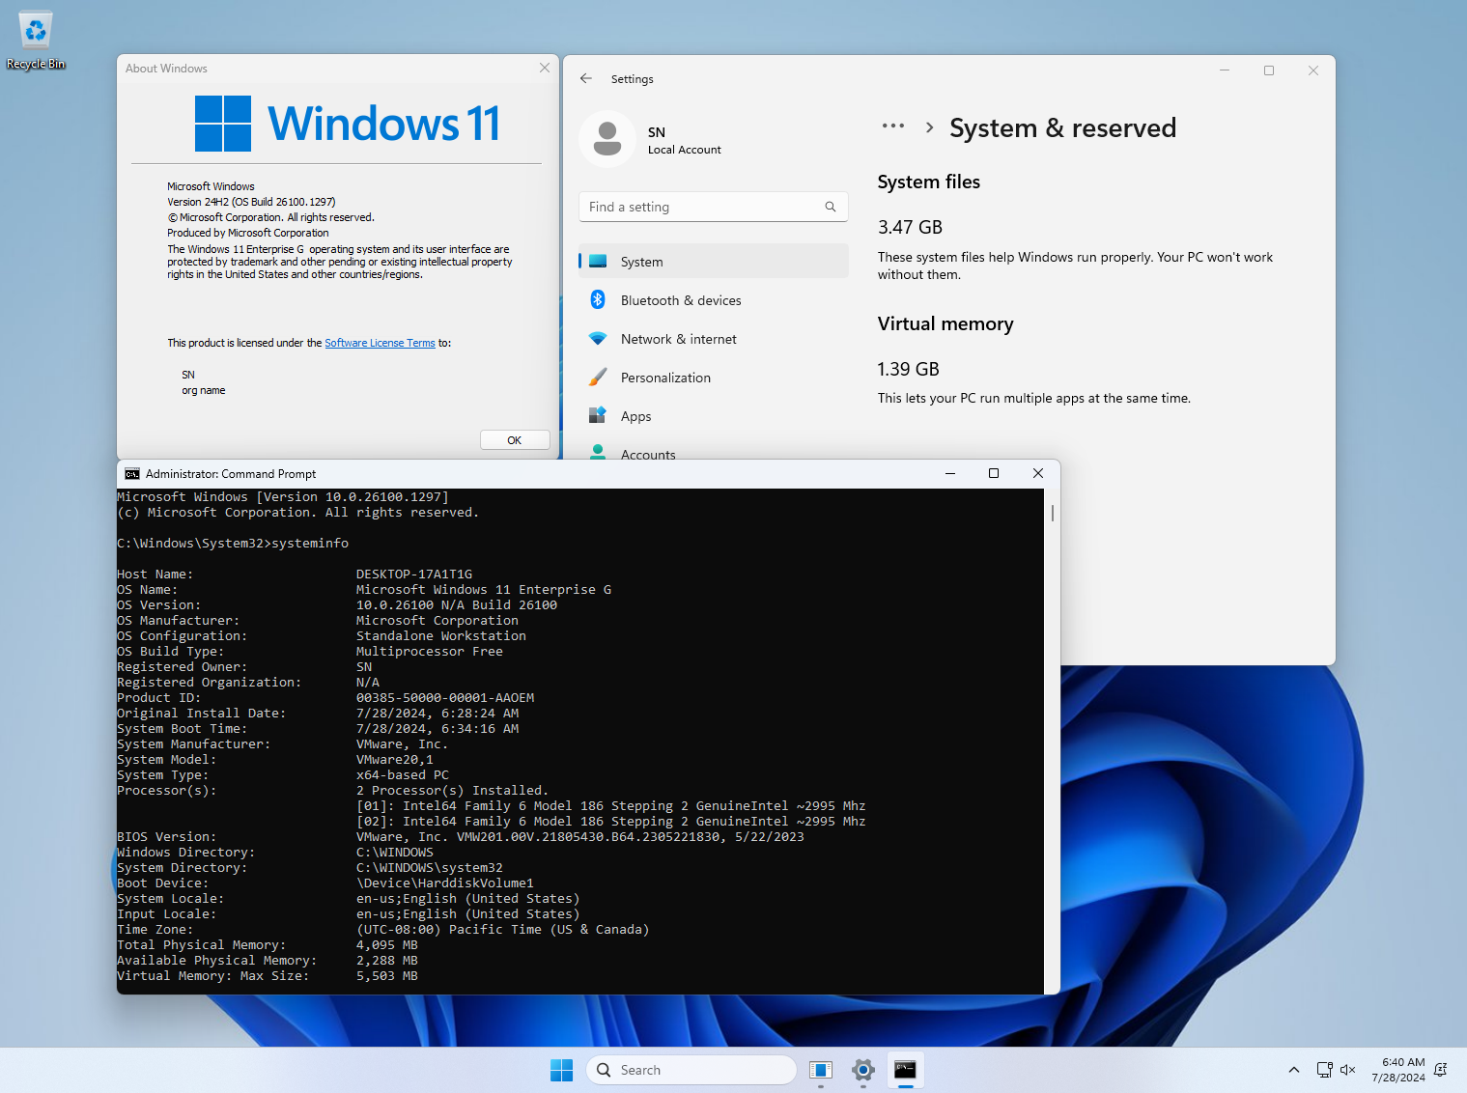Click the back arrow in Settings
This screenshot has width=1467, height=1093.
pyautogui.click(x=586, y=78)
